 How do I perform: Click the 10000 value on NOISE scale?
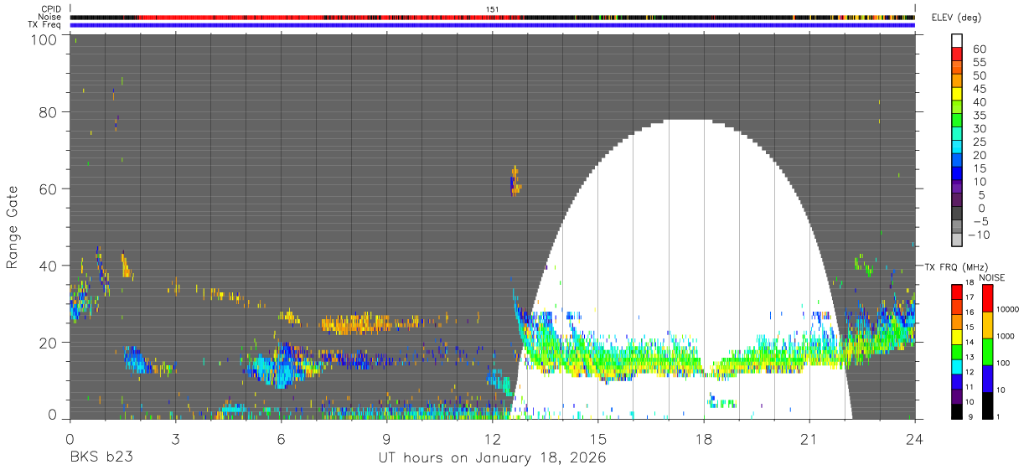tap(1006, 309)
